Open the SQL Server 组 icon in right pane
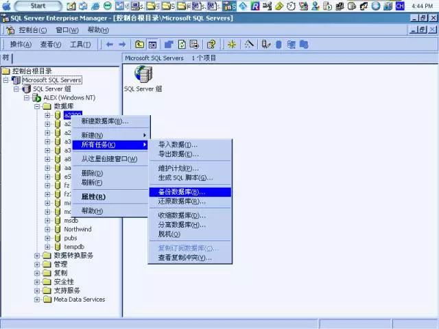The height and width of the screenshot is (329, 439). point(143,75)
